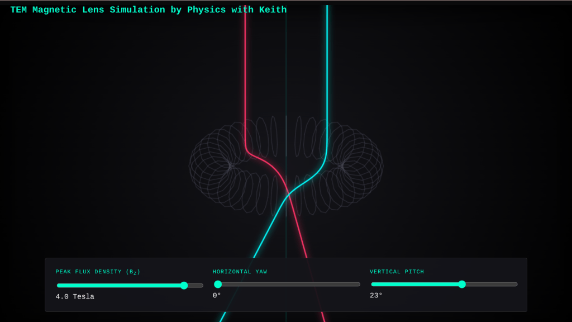Click the "23°" pitch value readout
Image resolution: width=572 pixels, height=322 pixels.
pyautogui.click(x=376, y=296)
